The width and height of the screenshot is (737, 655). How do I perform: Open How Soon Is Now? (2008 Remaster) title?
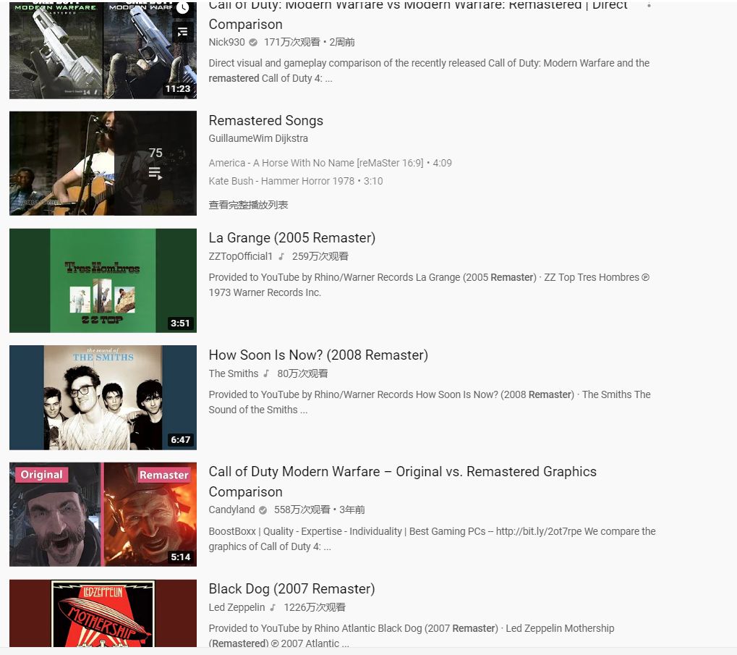click(318, 355)
